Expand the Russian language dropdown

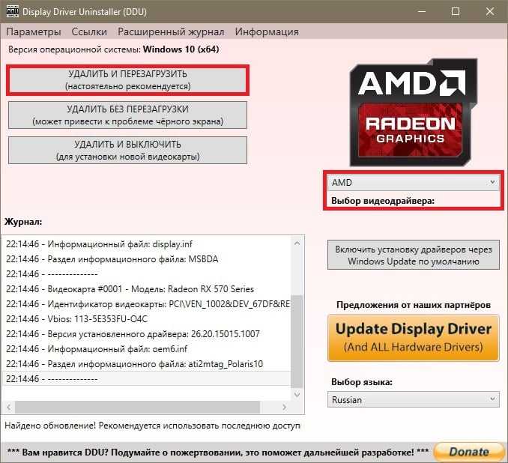coord(413,399)
